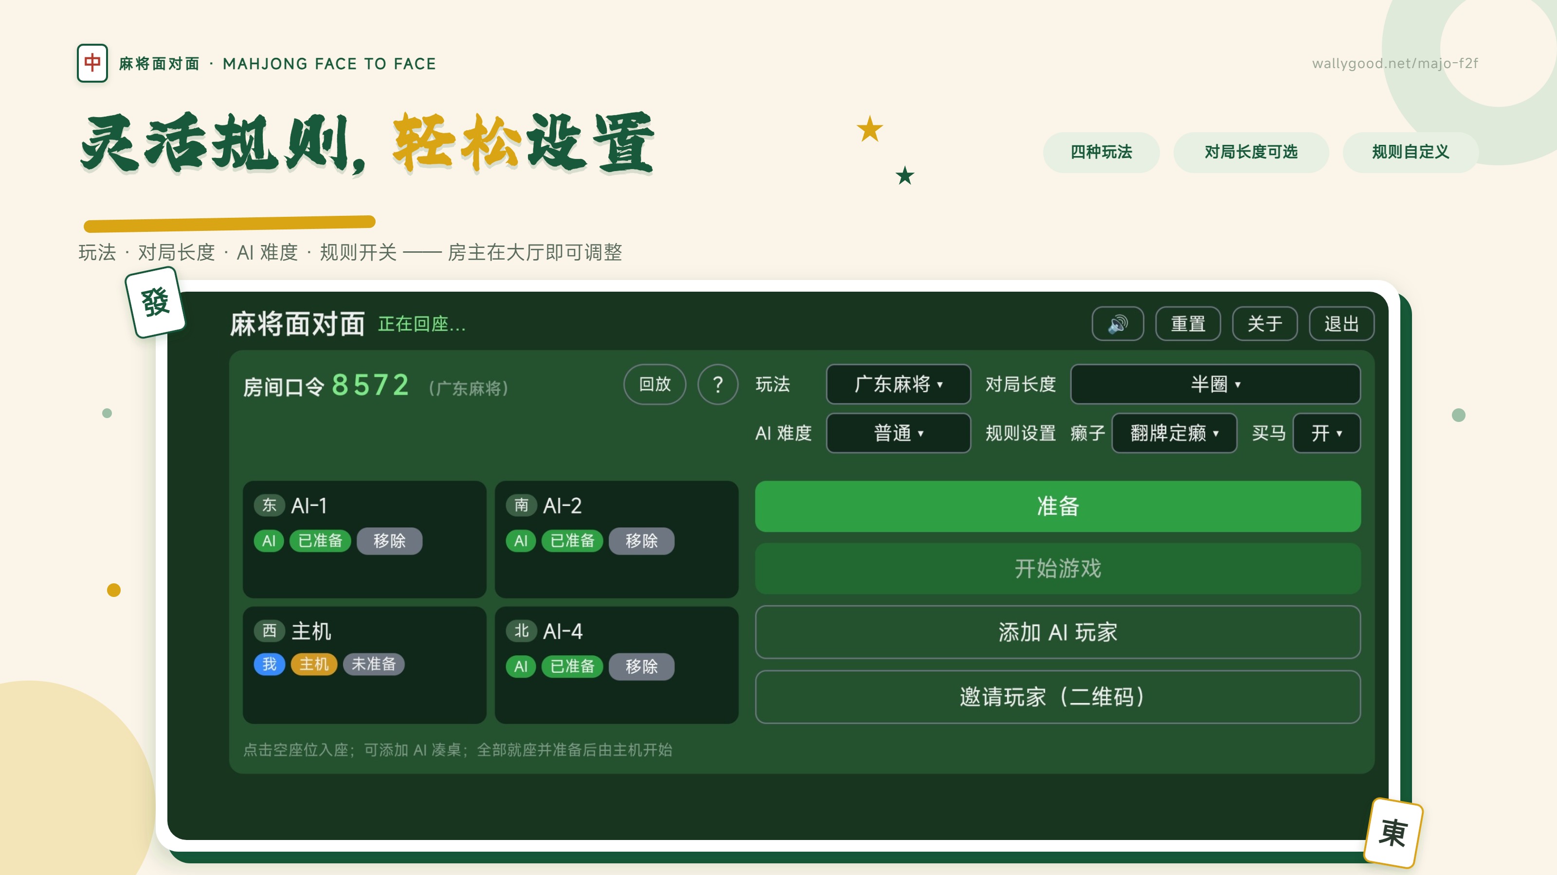Click the blue 我 tag on host card
The width and height of the screenshot is (1557, 875).
[x=270, y=664]
